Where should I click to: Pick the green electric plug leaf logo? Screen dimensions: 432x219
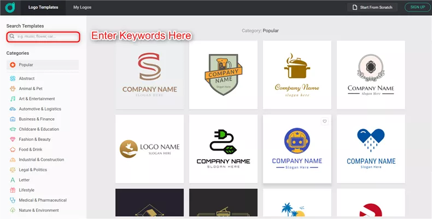click(x=223, y=148)
